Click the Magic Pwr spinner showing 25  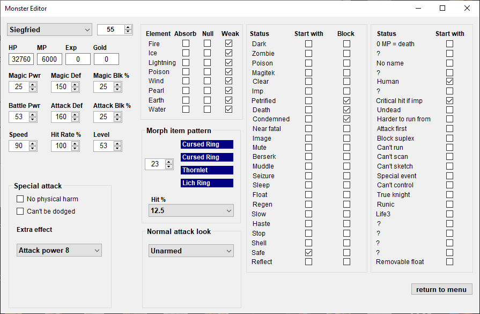tap(23, 87)
